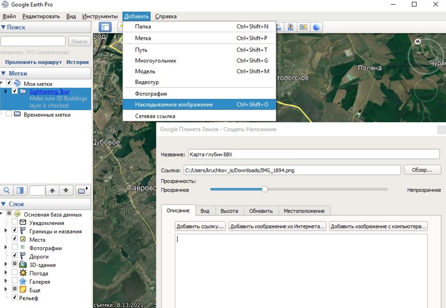Click the Поиск search button

click(x=79, y=42)
